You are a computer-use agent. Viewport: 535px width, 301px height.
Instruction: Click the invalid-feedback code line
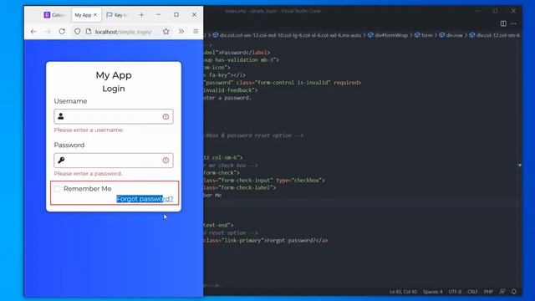[231, 90]
